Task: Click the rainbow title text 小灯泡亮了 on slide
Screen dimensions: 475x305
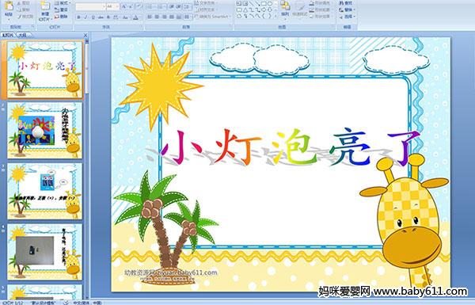Action: pyautogui.click(x=290, y=148)
